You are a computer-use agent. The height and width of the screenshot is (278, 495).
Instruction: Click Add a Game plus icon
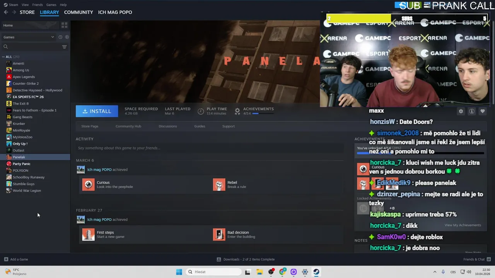[6, 259]
